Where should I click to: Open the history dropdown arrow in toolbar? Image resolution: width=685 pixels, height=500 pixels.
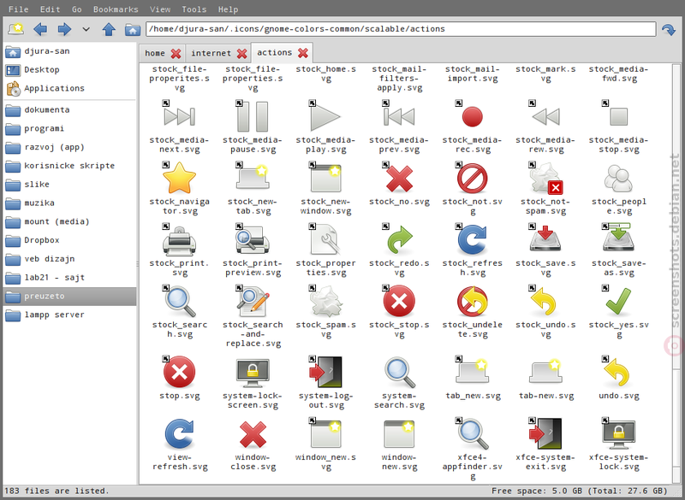86,29
